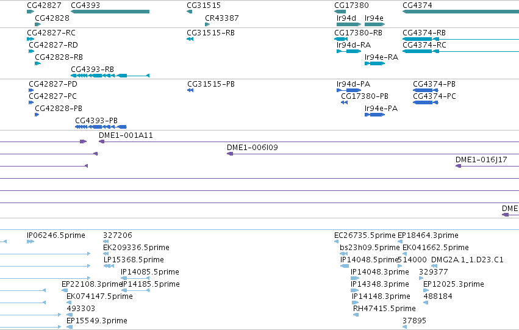Select EST feature 493303
519x330 pixels.
81,309
